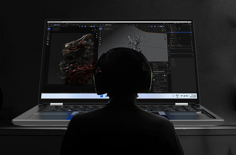Screen dimensions: 236x155
Task: Click ENG US language indicator
Action: coord(177,96)
